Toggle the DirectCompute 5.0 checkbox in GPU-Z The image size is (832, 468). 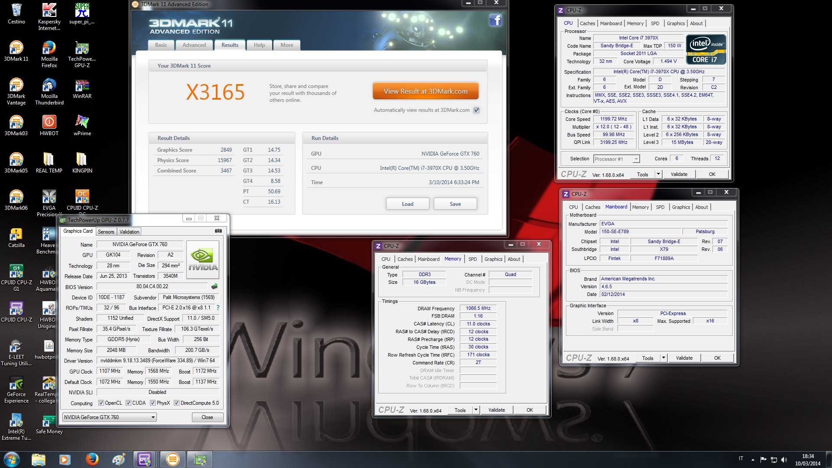tap(176, 403)
